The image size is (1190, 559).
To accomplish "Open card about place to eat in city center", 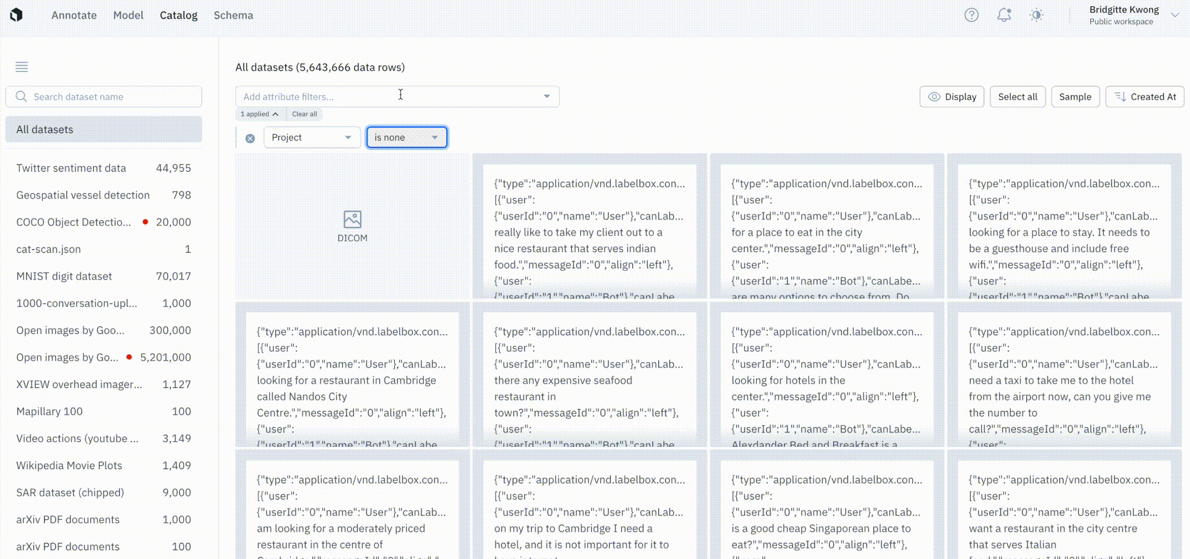I will [827, 226].
